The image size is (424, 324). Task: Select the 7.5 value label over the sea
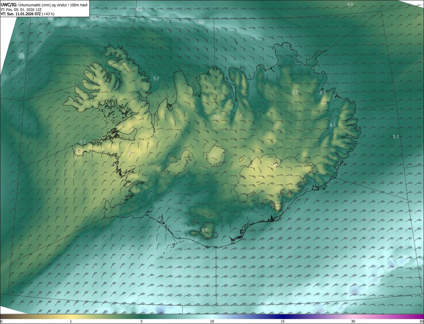click(x=21, y=56)
